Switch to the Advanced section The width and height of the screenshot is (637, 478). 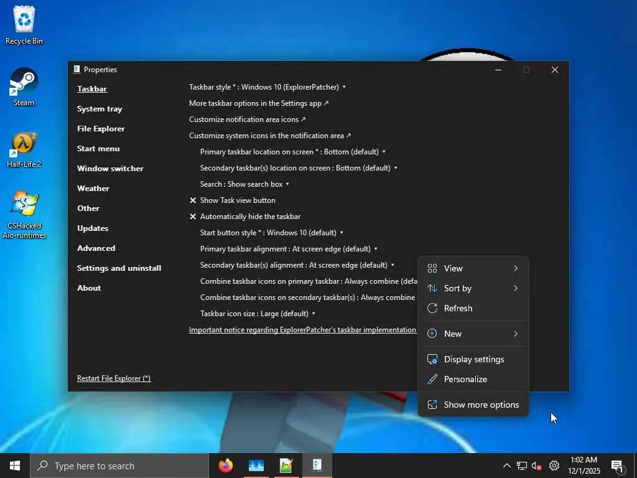tap(96, 248)
